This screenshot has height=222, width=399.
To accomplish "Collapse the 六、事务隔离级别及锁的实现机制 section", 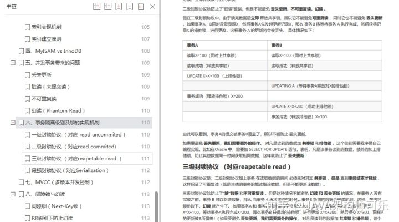I will [13, 123].
